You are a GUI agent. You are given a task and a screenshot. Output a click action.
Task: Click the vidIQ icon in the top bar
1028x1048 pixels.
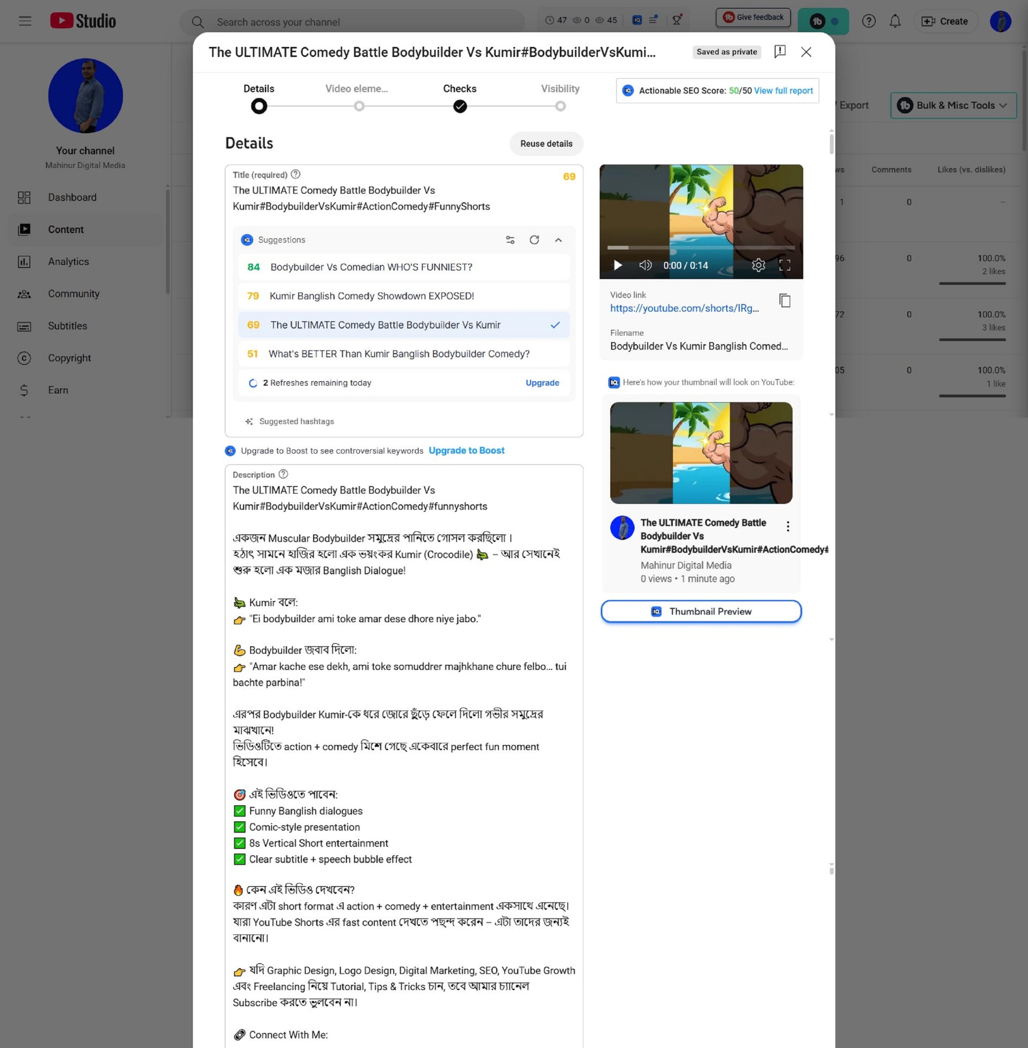point(637,20)
